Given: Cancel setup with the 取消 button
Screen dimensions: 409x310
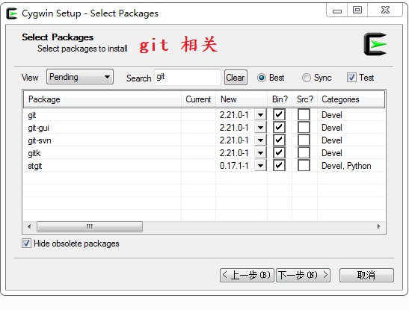Looking at the screenshot, I should point(366,275).
